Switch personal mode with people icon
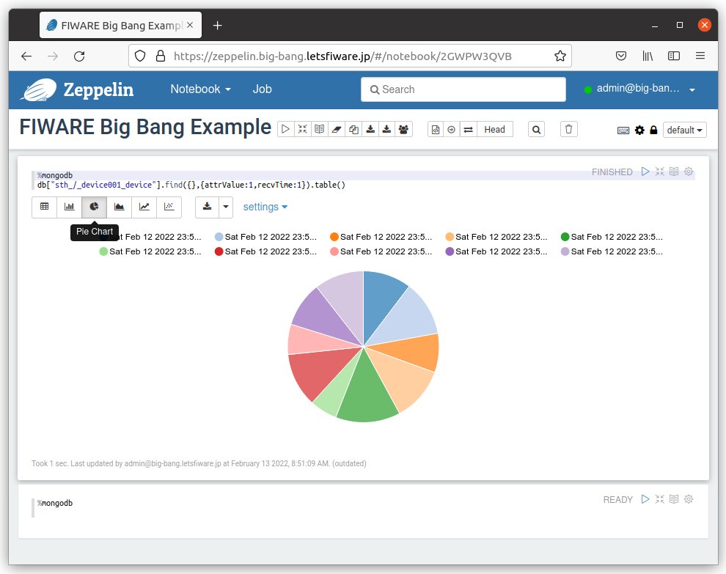The image size is (726, 574). tap(404, 129)
